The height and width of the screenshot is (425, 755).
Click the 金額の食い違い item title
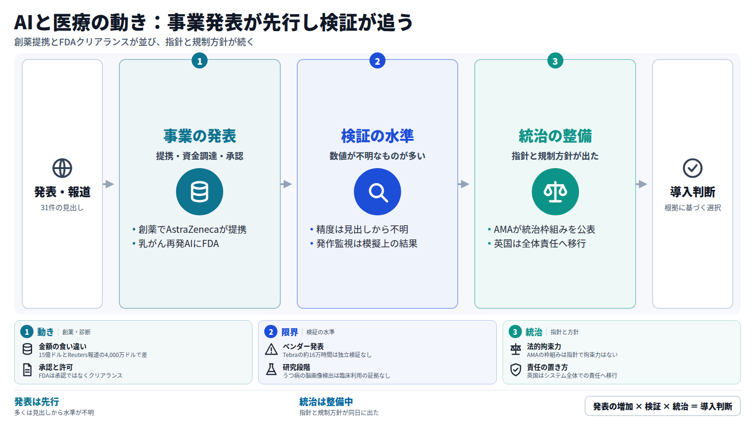pyautogui.click(x=63, y=347)
